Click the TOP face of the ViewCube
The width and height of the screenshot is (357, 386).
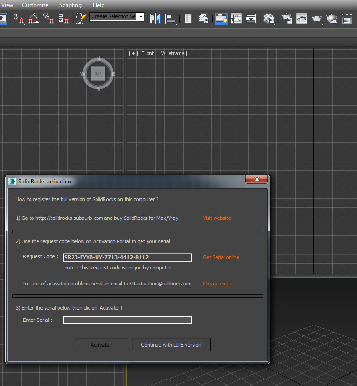point(98,73)
